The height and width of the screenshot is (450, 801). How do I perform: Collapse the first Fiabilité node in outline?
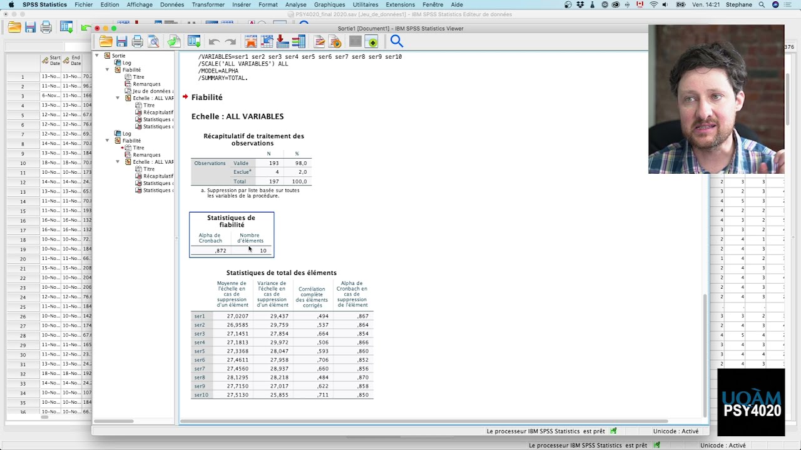[x=108, y=70]
